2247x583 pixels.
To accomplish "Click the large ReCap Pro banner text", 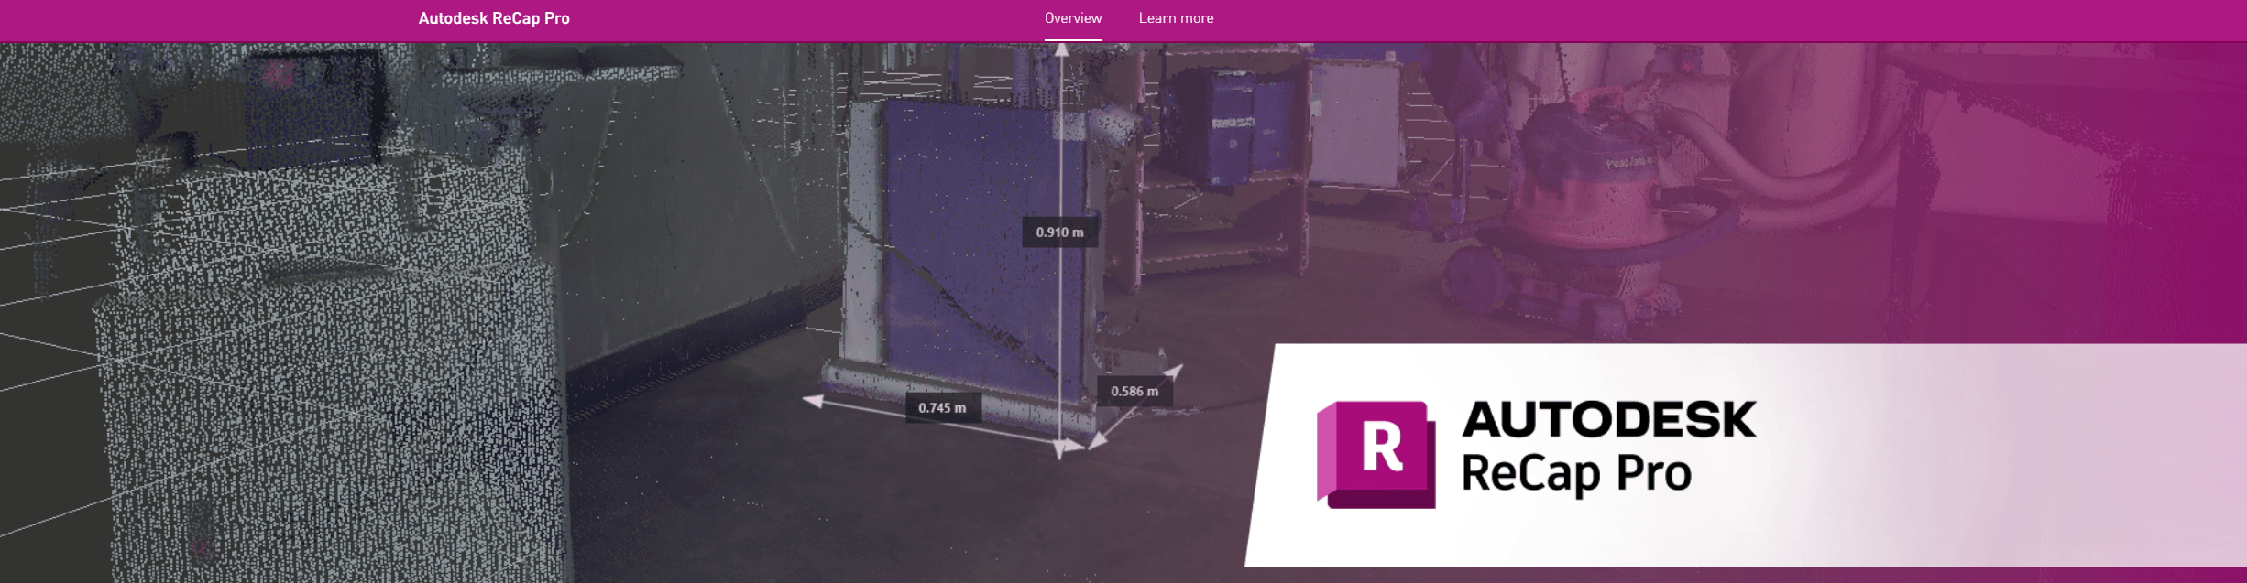I will click(x=1575, y=474).
